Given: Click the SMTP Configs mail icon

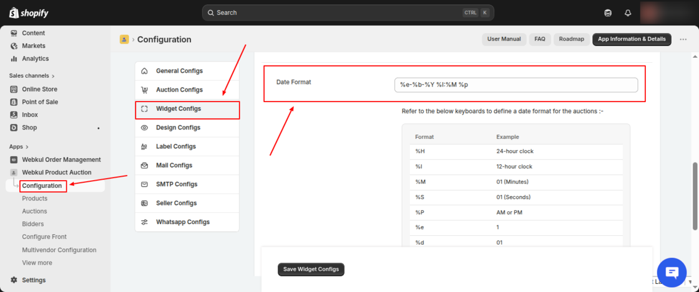Looking at the screenshot, I should 144,184.
